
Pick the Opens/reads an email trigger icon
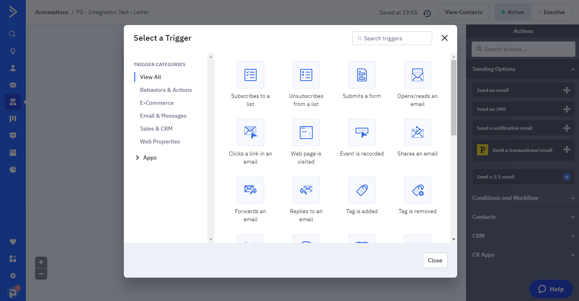(417, 75)
